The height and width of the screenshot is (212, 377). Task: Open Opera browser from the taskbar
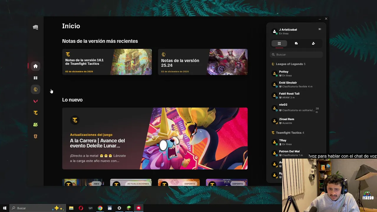(81, 208)
